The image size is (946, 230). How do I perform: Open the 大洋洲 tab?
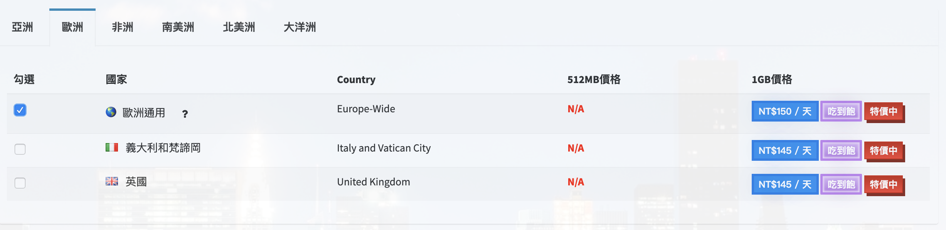point(300,27)
